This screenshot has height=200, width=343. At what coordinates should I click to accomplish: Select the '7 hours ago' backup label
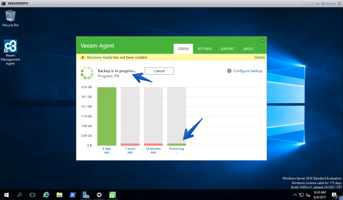pos(130,151)
